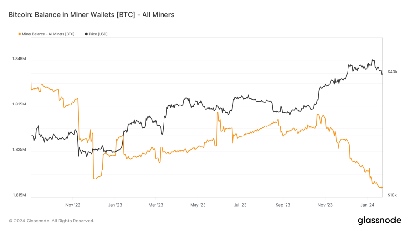Click the orange Miner Balance legend dot
Screen dimensions: 410x231
pos(20,34)
